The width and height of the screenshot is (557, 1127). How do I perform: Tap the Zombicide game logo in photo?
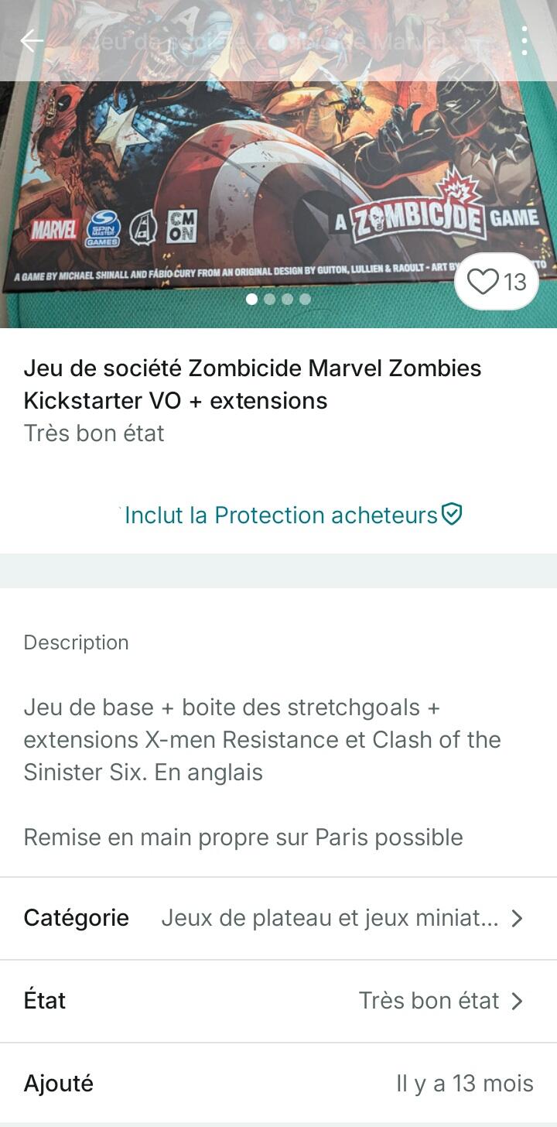(419, 220)
